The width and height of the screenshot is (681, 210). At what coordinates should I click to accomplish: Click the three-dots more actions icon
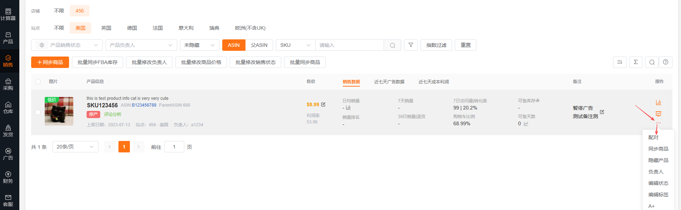658,123
